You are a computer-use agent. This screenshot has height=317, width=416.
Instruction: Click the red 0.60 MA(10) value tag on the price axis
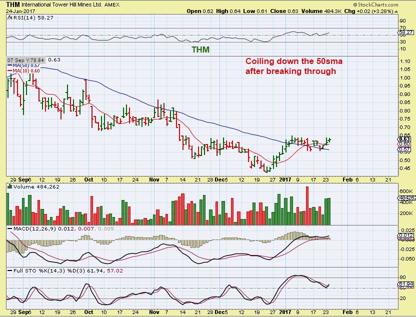tap(405, 144)
